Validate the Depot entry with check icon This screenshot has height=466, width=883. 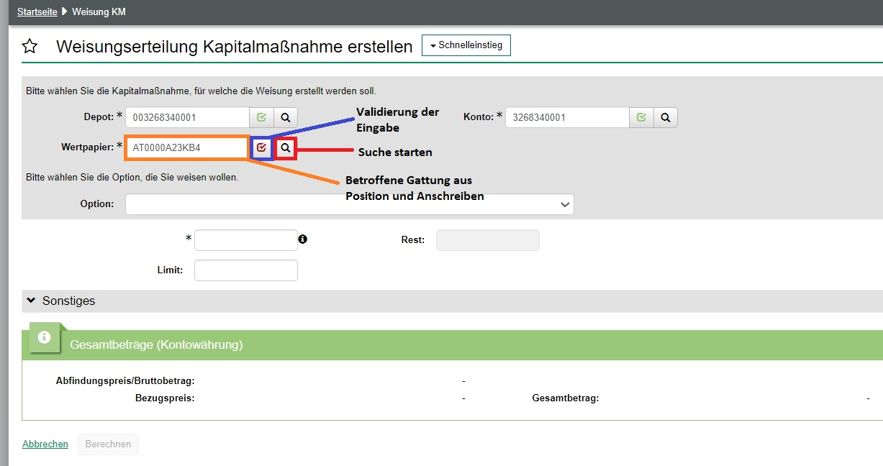pyautogui.click(x=261, y=117)
